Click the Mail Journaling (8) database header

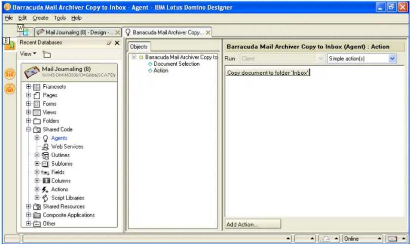point(69,72)
